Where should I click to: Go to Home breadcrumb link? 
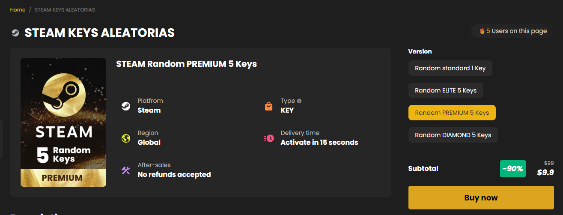pos(18,9)
